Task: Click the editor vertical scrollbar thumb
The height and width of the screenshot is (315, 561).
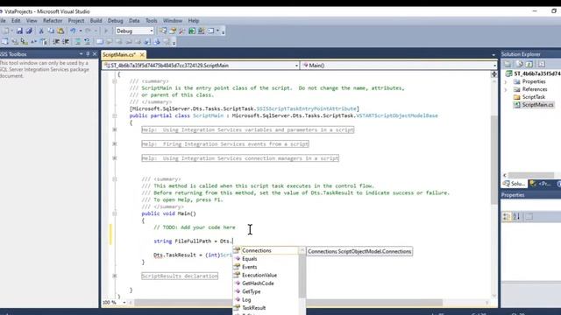Action: tap(494, 160)
